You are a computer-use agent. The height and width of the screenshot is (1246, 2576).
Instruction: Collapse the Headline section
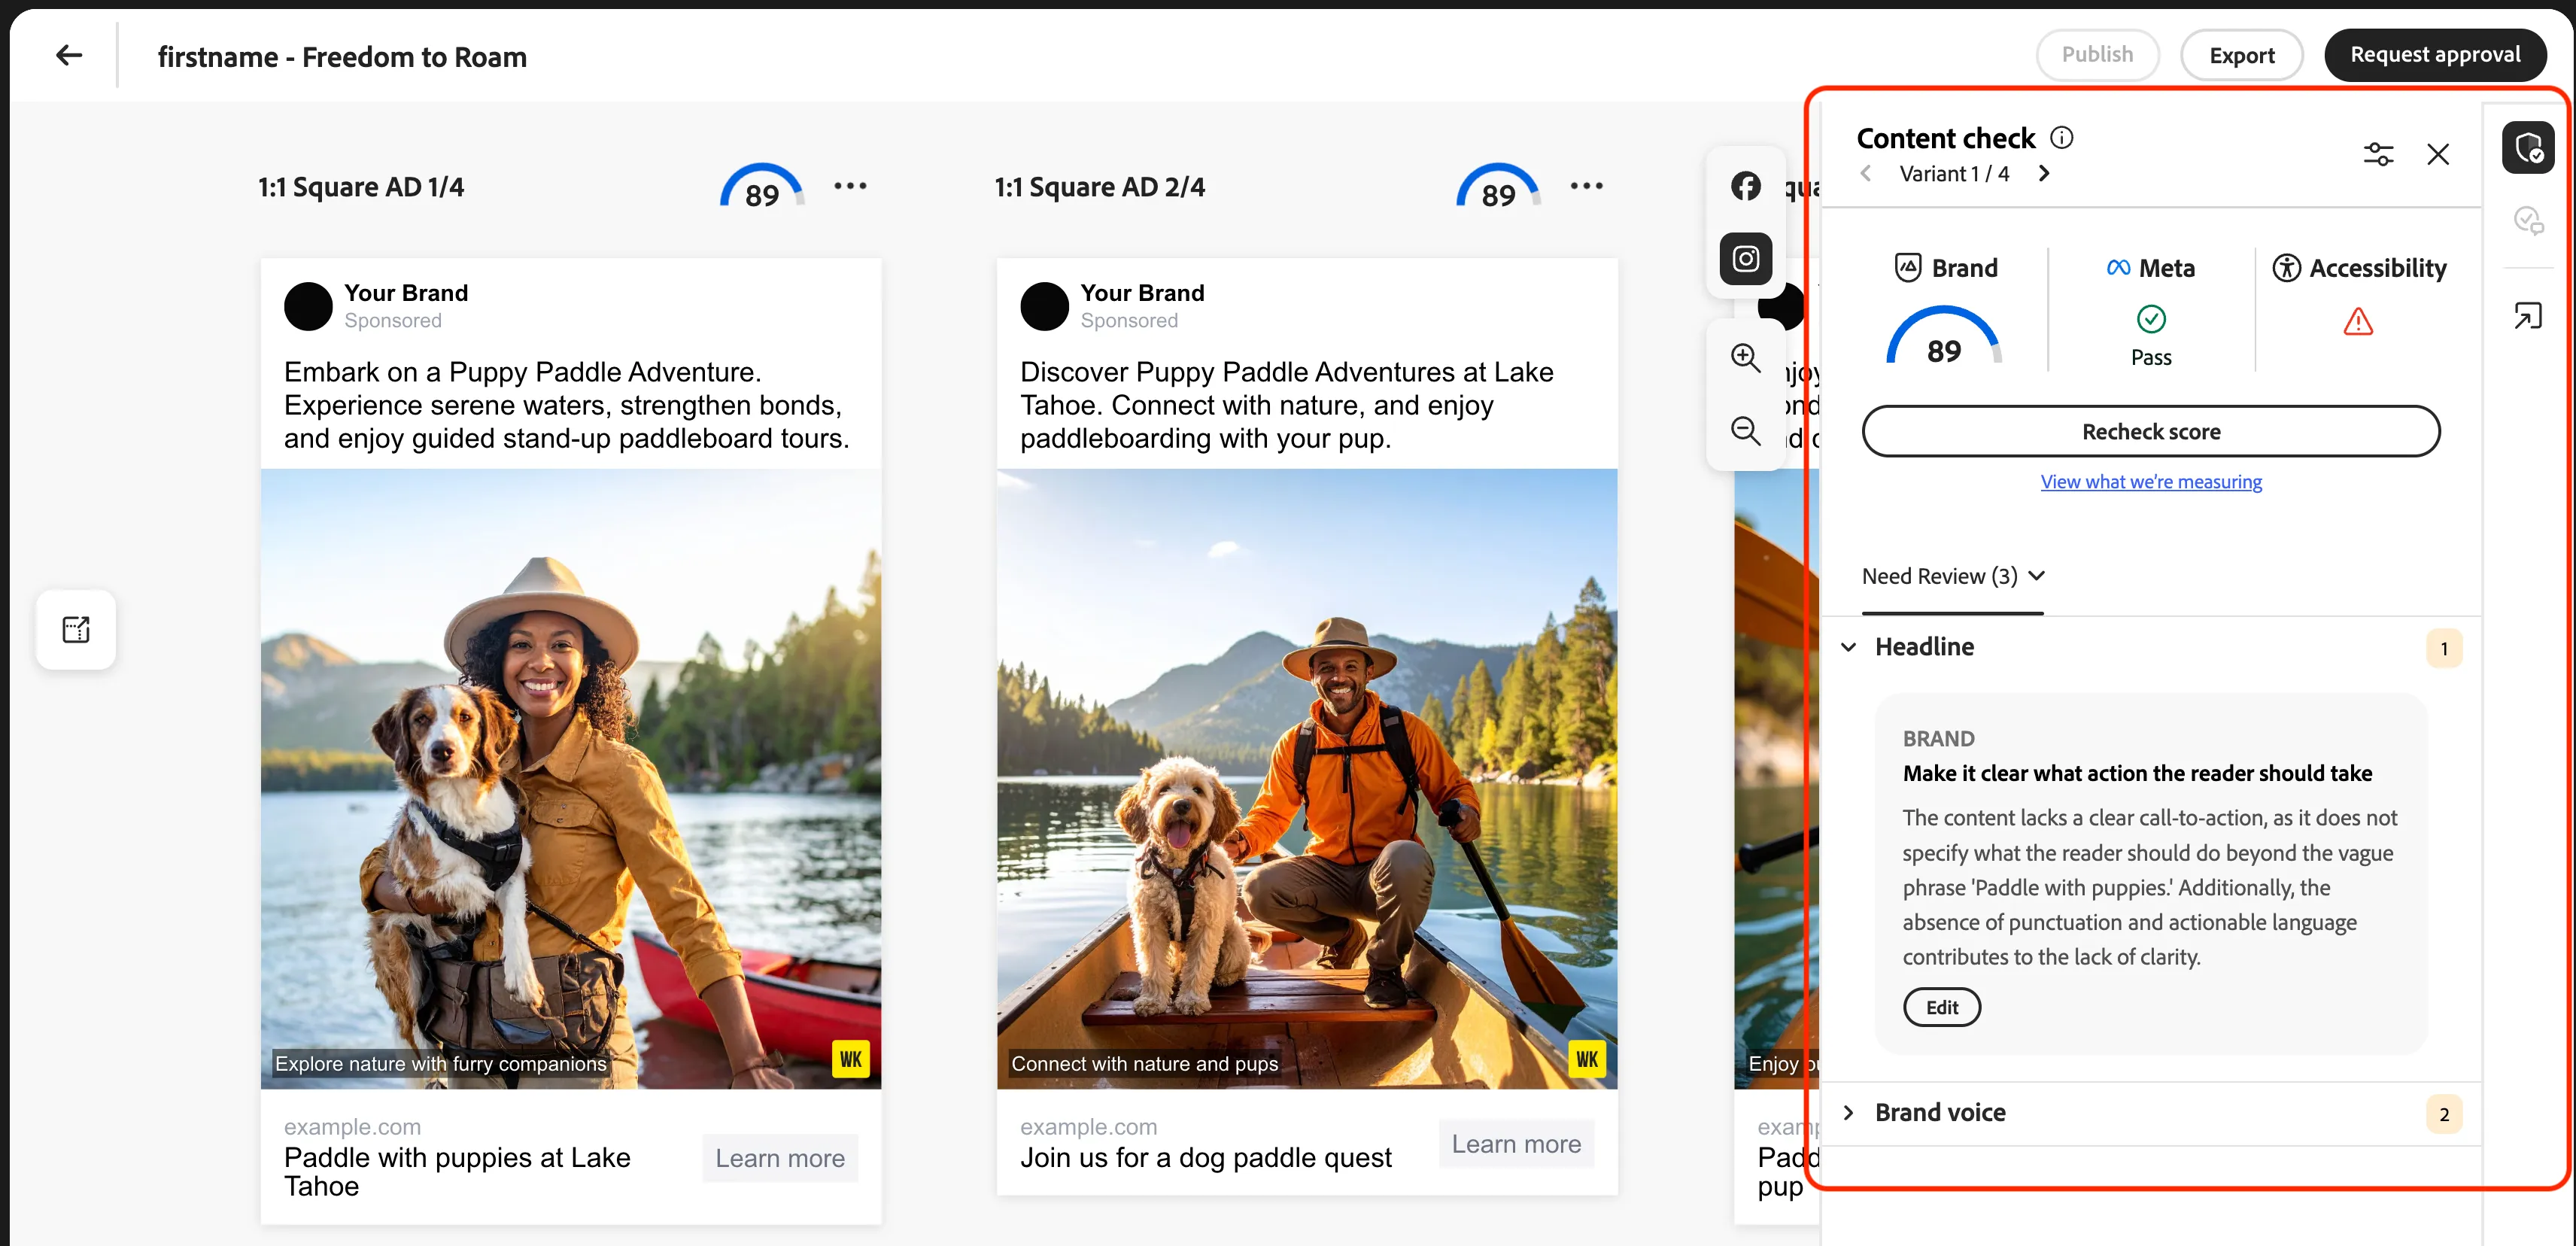coord(1849,647)
